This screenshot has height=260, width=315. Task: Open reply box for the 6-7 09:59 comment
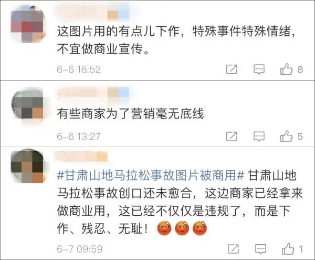260,249
